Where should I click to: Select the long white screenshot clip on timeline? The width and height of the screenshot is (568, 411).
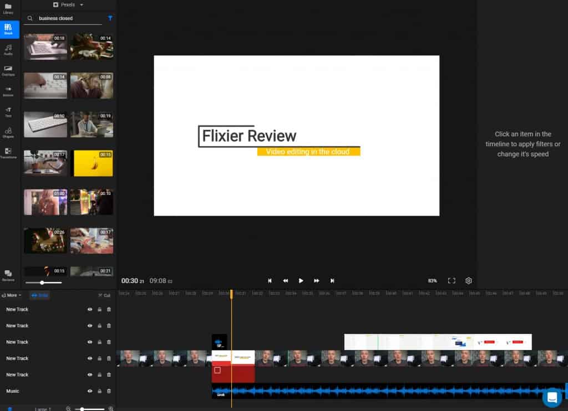(438, 342)
